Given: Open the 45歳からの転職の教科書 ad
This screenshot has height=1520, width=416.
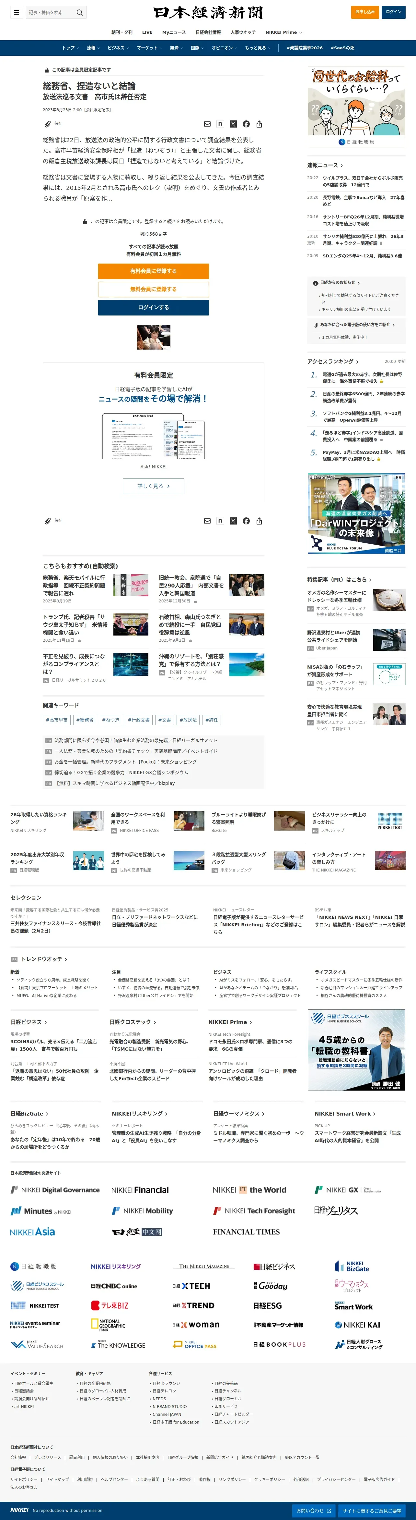Looking at the screenshot, I should coord(356,1050).
